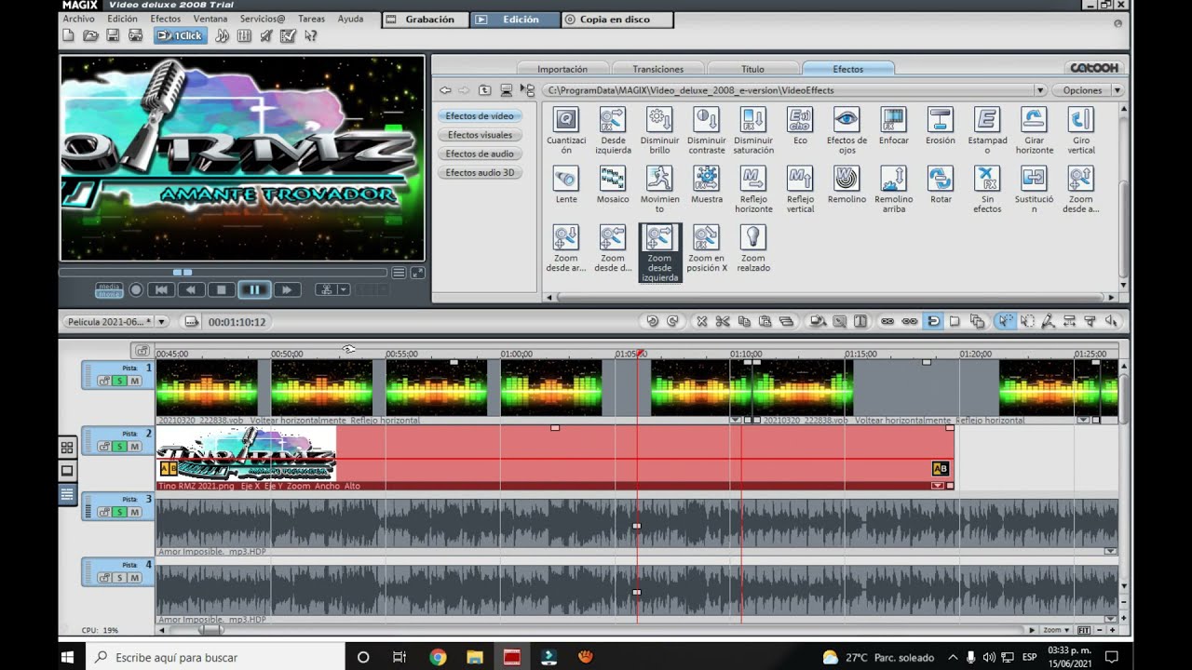
Task: Switch to the Transiciones tab
Action: (x=657, y=69)
